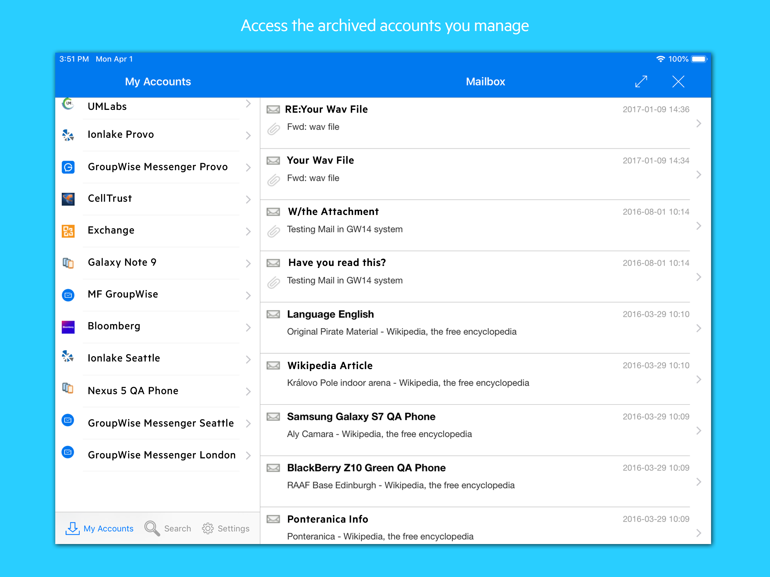The width and height of the screenshot is (770, 577).
Task: Open 'Wikipedia Article' message via its chevron
Action: click(698, 379)
